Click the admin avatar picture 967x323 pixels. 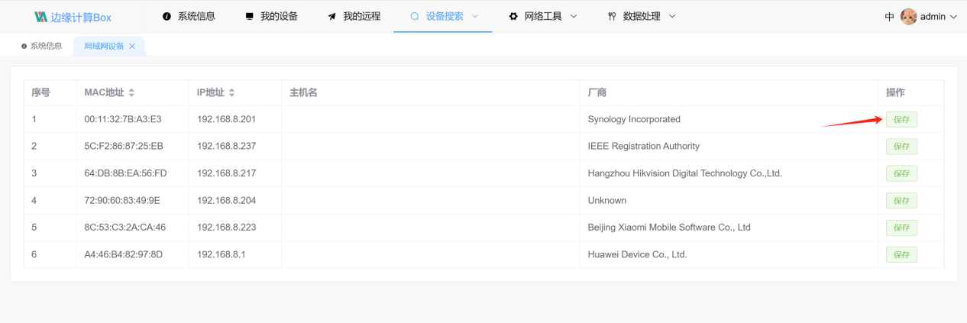point(908,16)
